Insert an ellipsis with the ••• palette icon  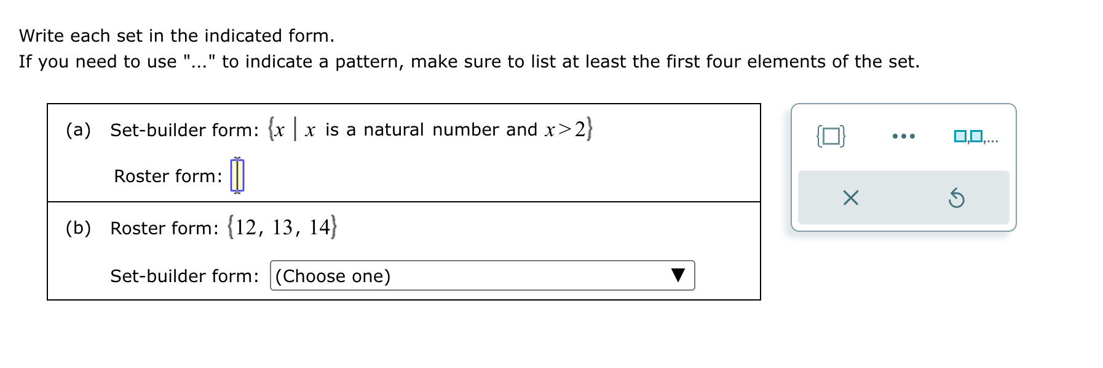pos(904,137)
